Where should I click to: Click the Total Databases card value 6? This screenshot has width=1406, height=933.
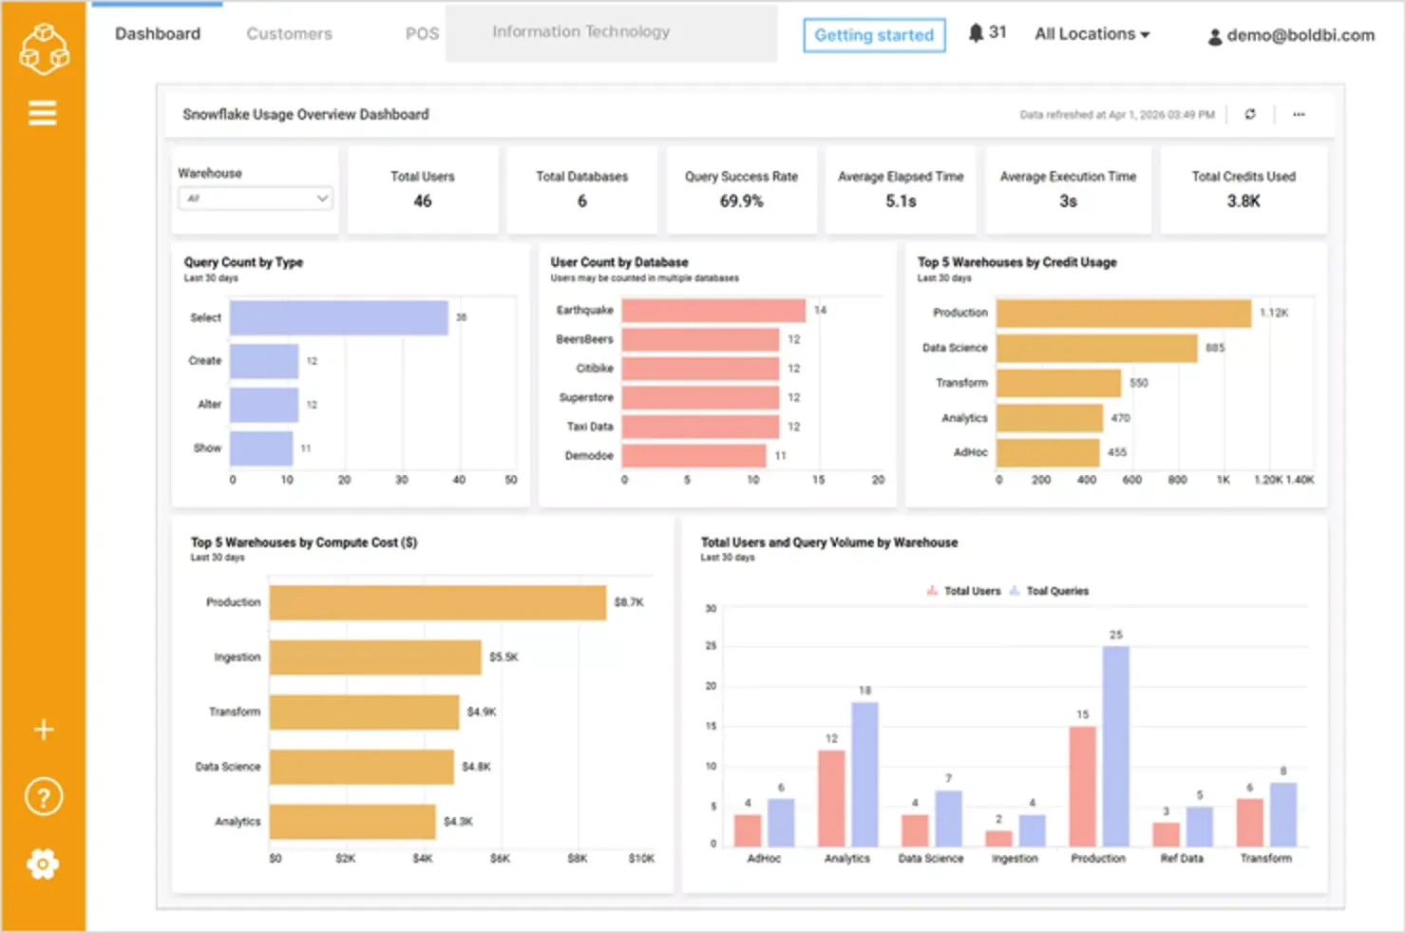point(582,201)
